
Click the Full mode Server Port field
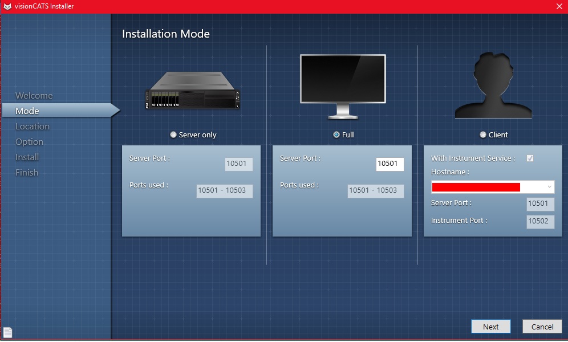click(390, 164)
